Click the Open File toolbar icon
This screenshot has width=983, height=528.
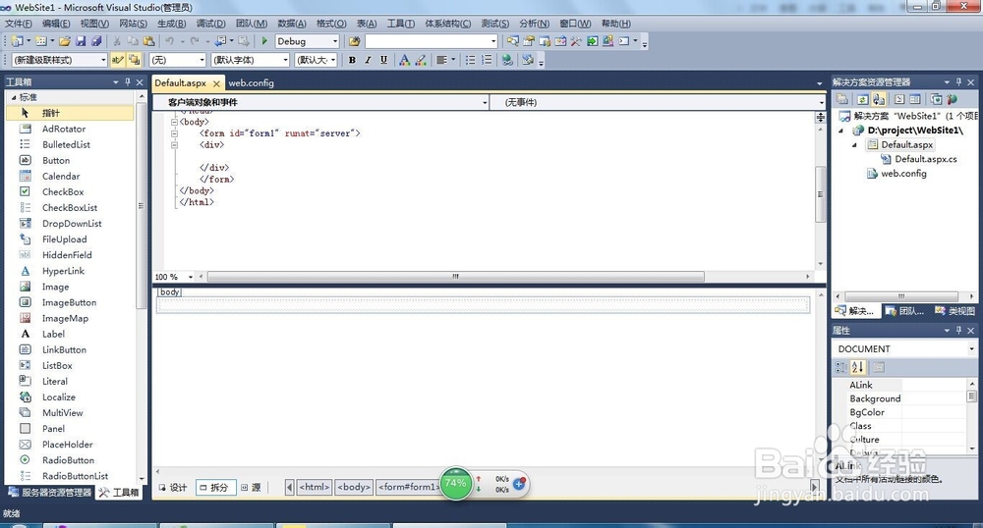[x=65, y=41]
